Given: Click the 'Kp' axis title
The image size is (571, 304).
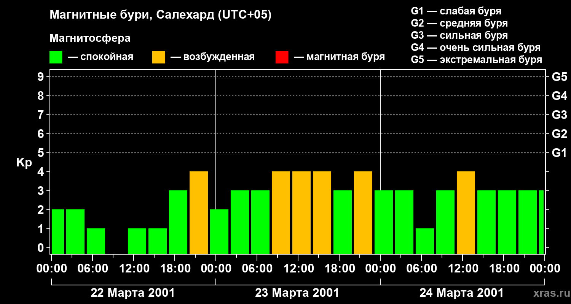Looking at the screenshot, I should (24, 163).
